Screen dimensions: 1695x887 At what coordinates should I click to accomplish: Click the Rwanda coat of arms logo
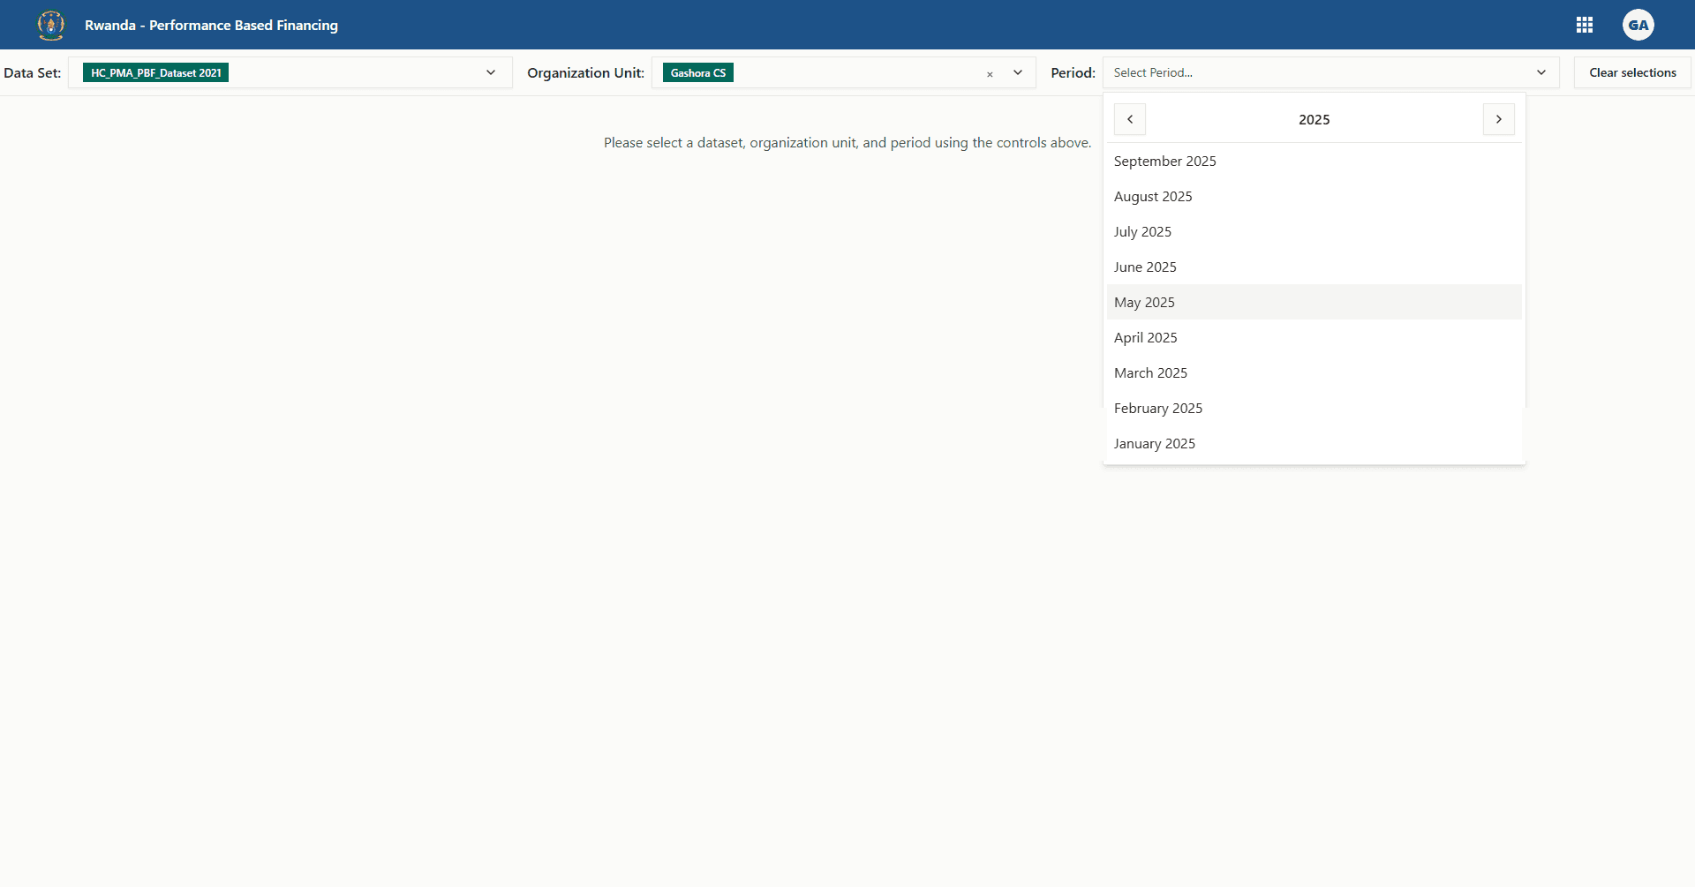tap(50, 25)
